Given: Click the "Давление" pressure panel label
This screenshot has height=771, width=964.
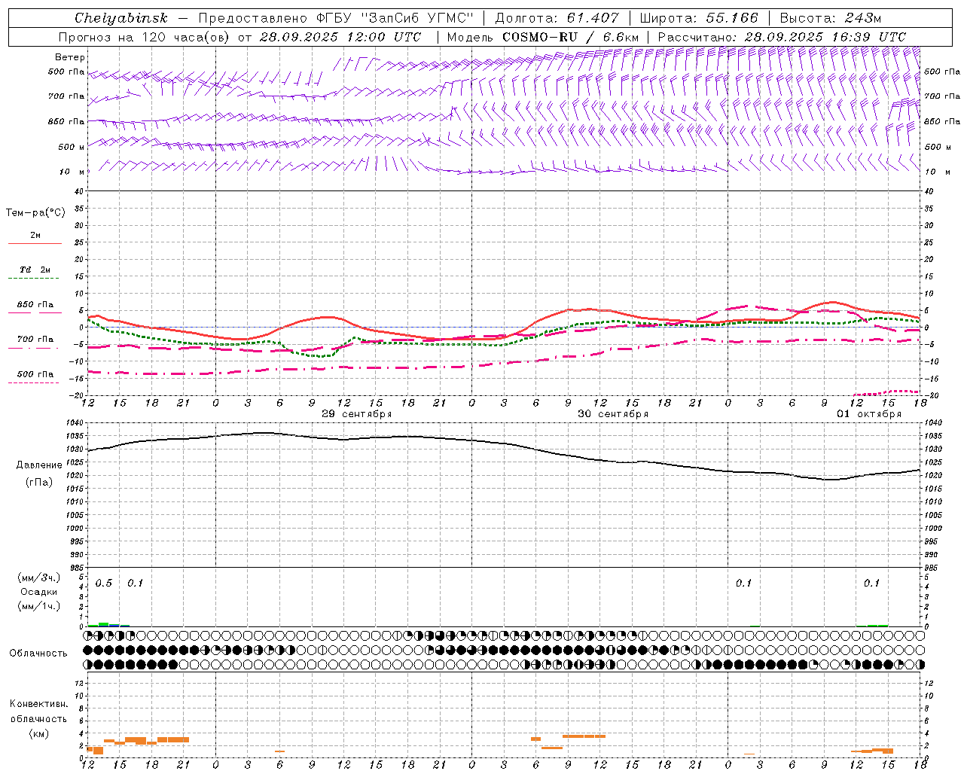Looking at the screenshot, I should (39, 465).
